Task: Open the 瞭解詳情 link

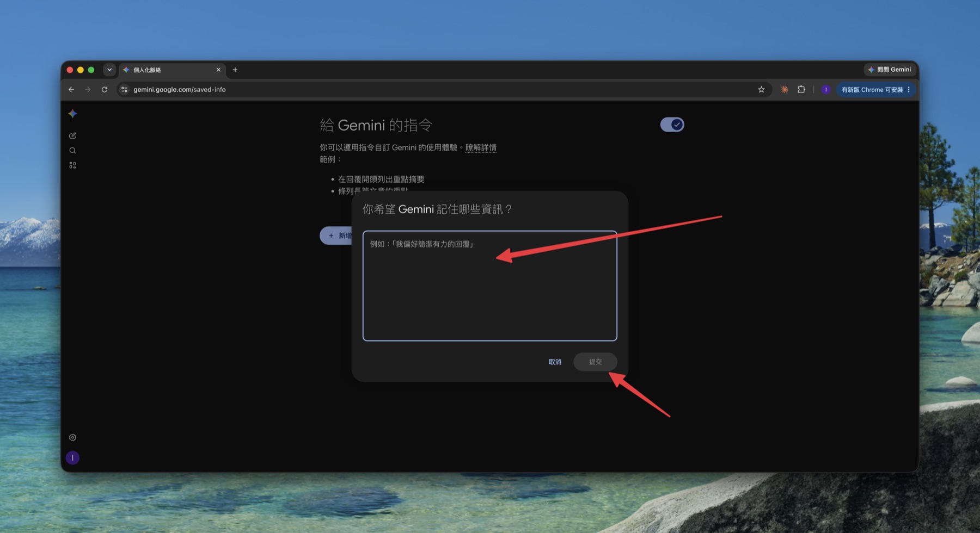Action: 481,147
